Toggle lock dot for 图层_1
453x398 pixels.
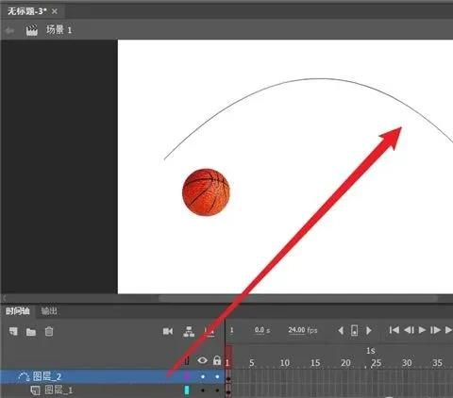(x=217, y=390)
